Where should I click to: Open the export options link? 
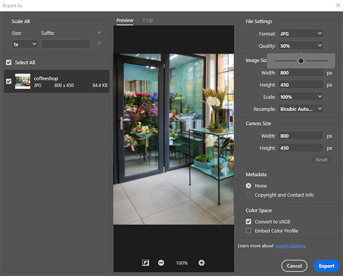click(291, 246)
